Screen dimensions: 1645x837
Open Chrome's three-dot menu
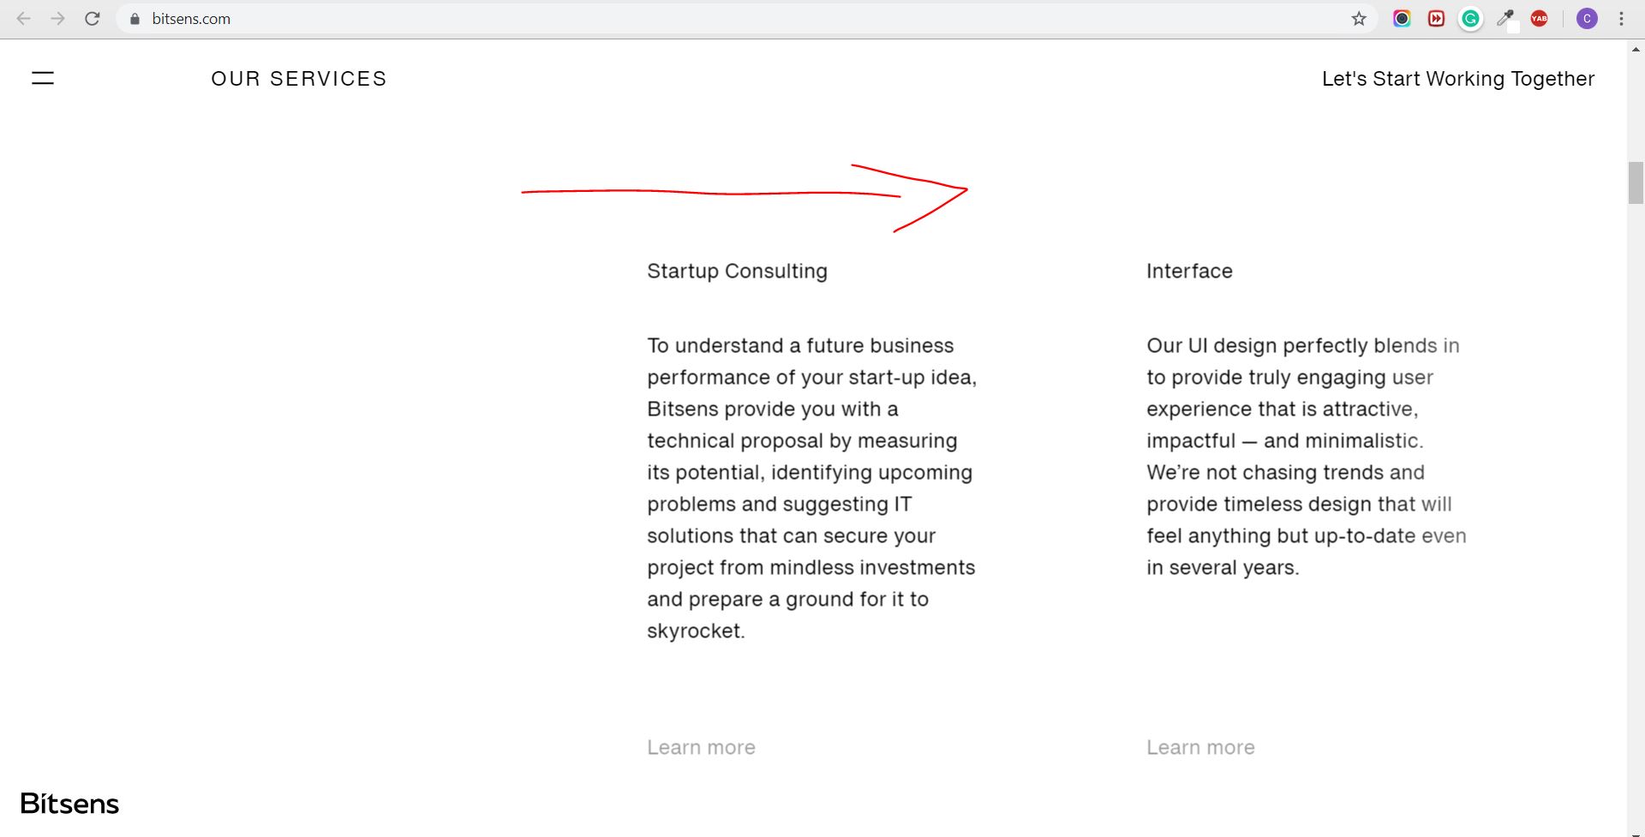(1621, 19)
